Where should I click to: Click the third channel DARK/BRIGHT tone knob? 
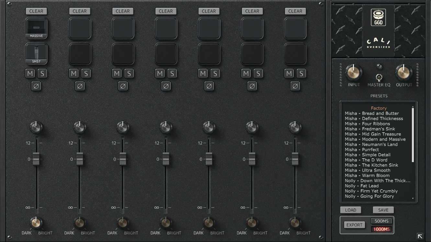coord(123,223)
